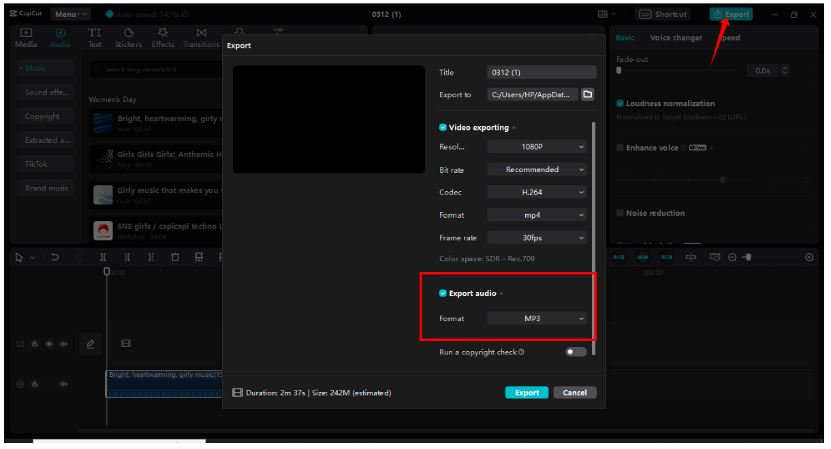This screenshot has width=831, height=449.
Task: Open the video Format mp4 dropdown
Action: [x=537, y=215]
